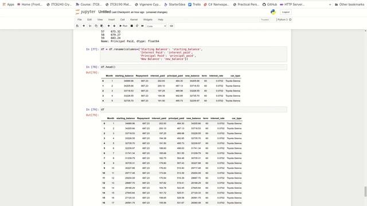Open the C# Namespa... bookmark
This screenshot has height=206, width=367.
[x=217, y=5]
